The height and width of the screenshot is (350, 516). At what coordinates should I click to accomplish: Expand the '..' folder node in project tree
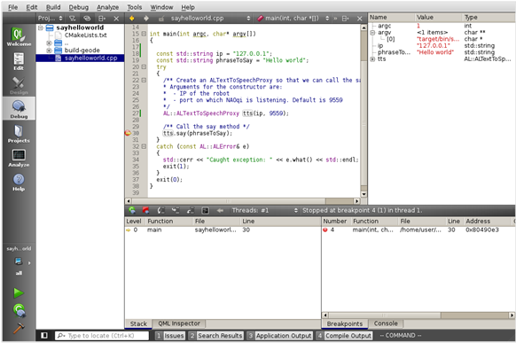(49, 43)
